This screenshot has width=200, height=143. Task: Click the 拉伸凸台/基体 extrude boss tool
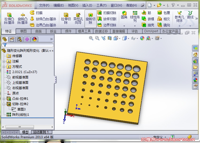point(9,18)
